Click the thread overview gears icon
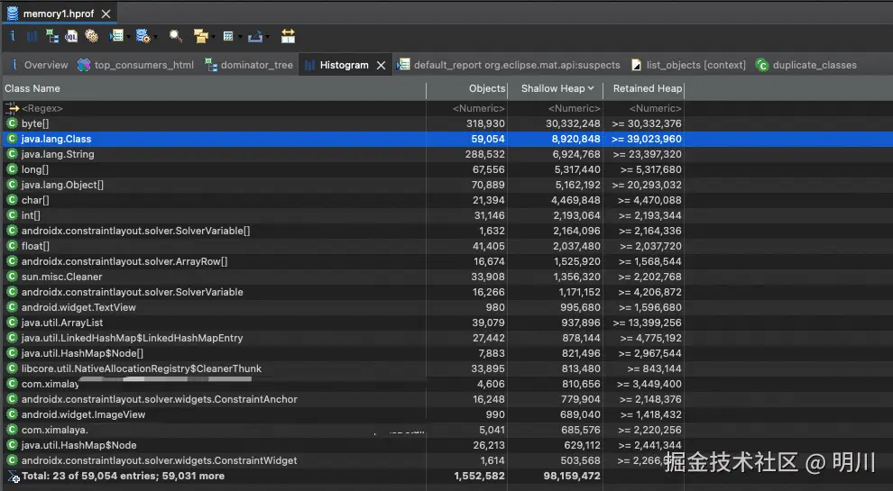The width and height of the screenshot is (893, 491). (91, 37)
